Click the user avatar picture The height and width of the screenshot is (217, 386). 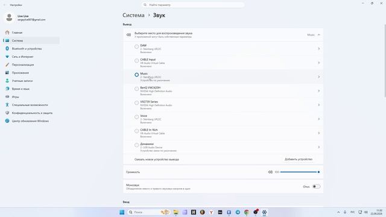click(x=10, y=17)
